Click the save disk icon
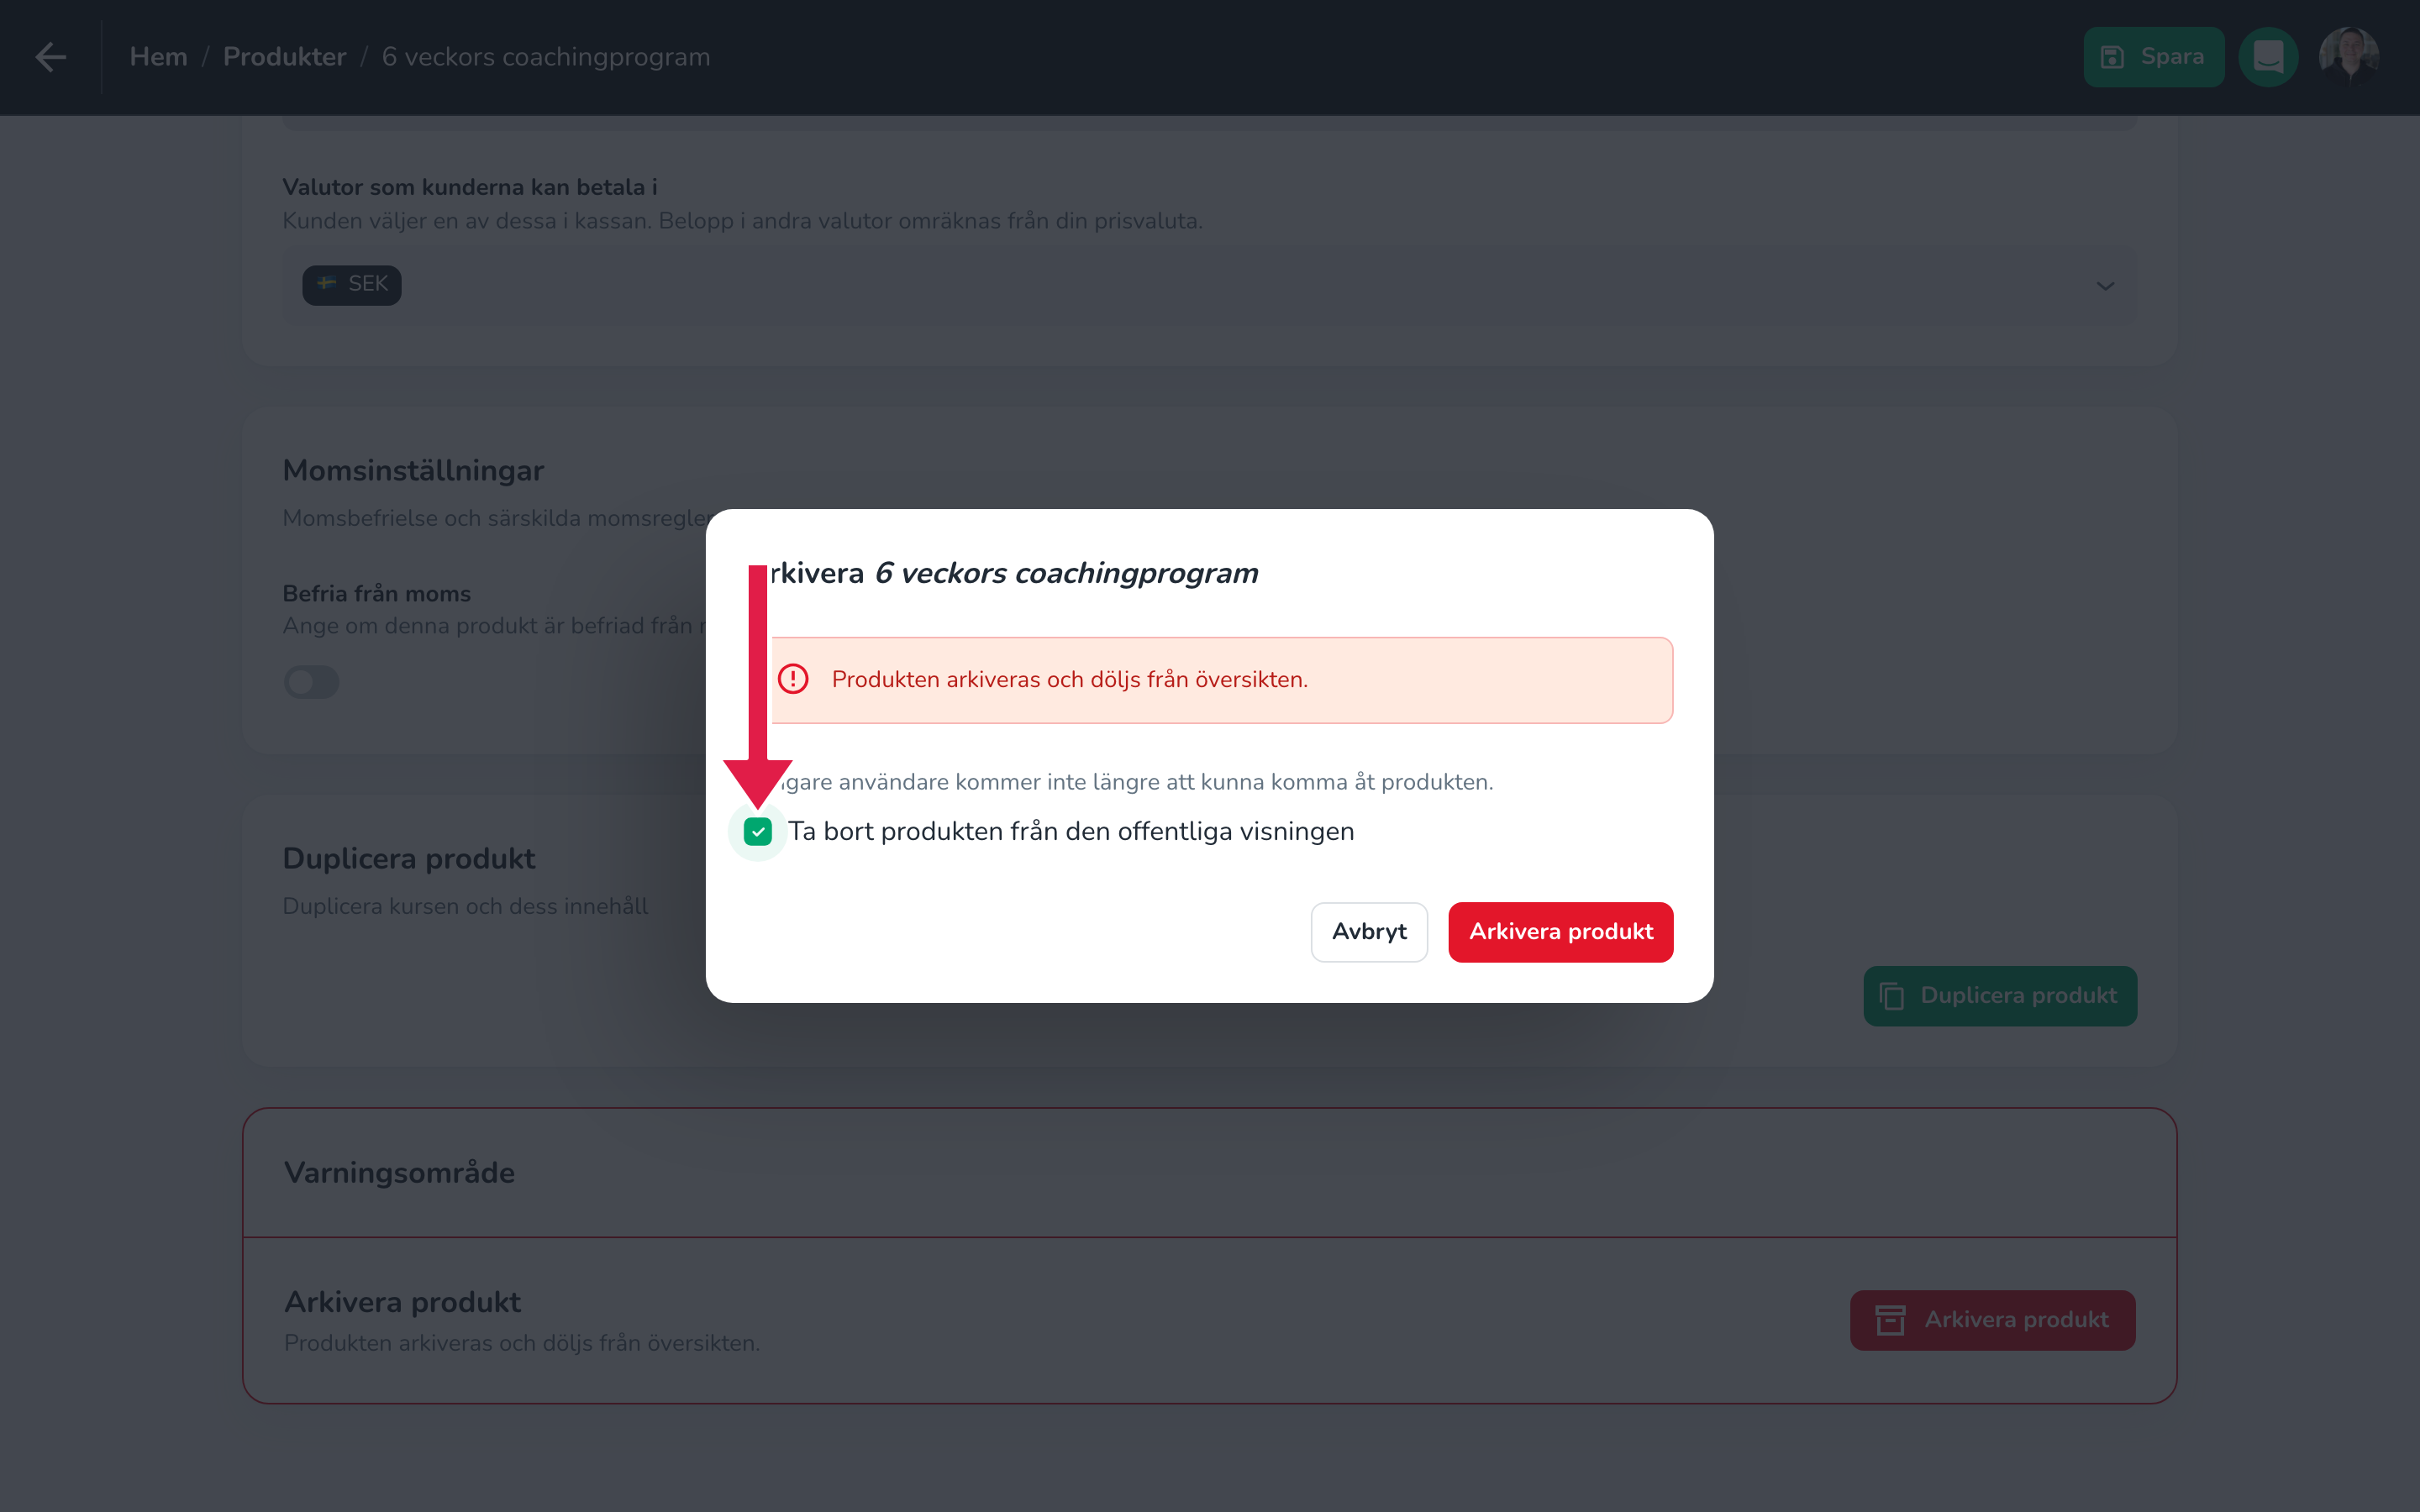The width and height of the screenshot is (2420, 1512). [x=2112, y=57]
